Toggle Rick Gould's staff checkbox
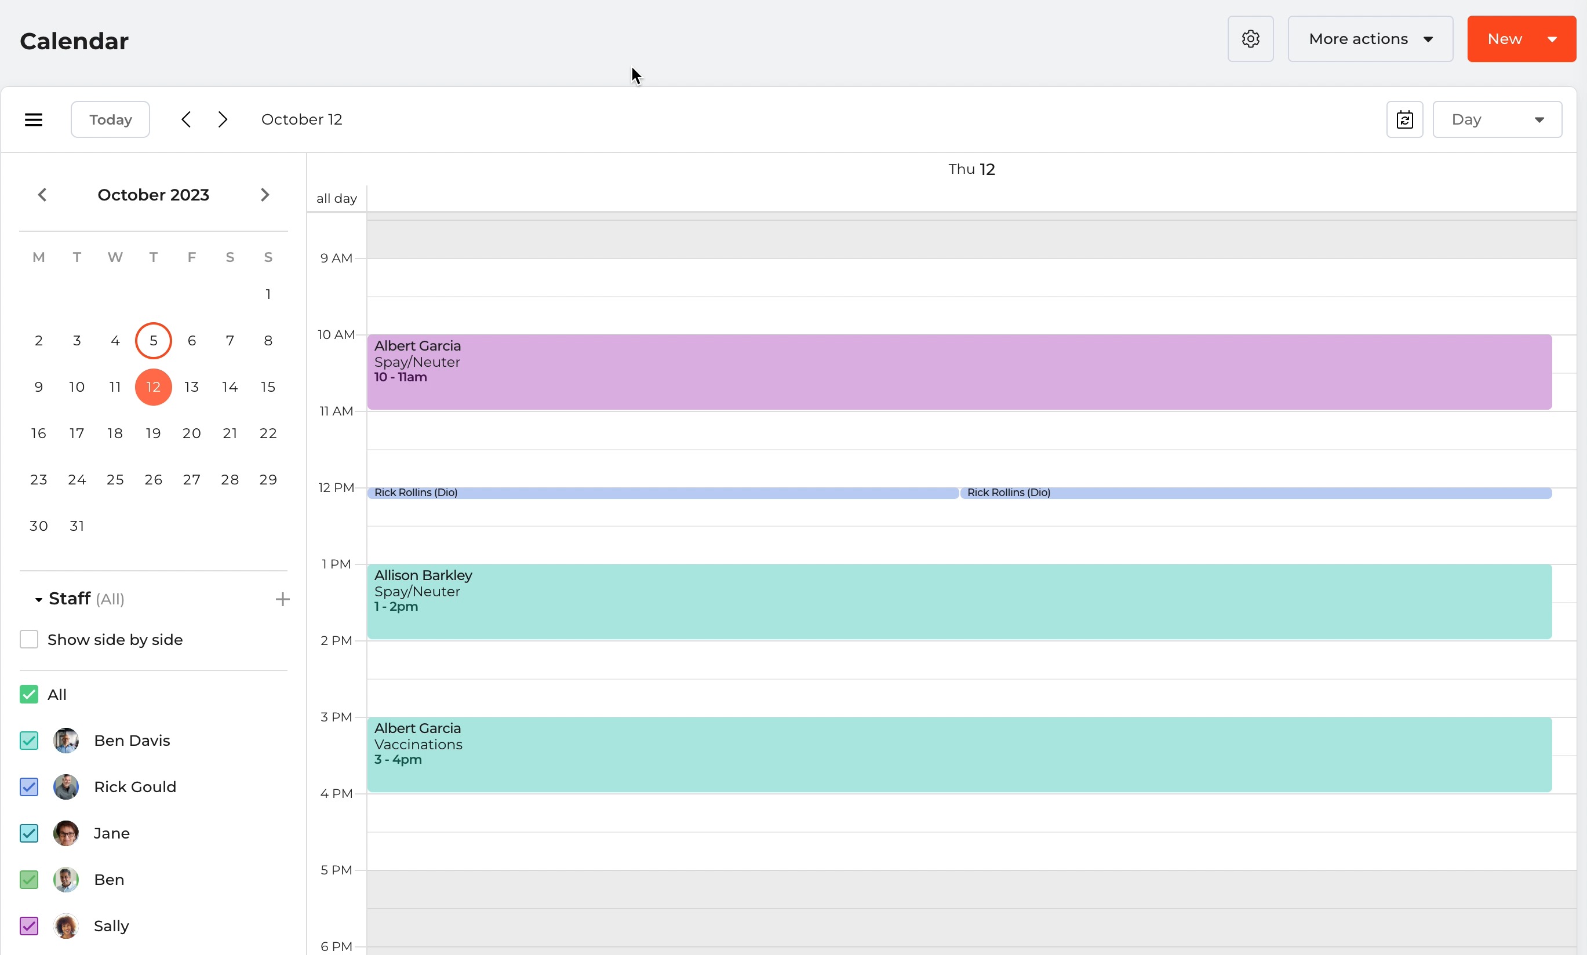The height and width of the screenshot is (955, 1587). click(x=29, y=787)
